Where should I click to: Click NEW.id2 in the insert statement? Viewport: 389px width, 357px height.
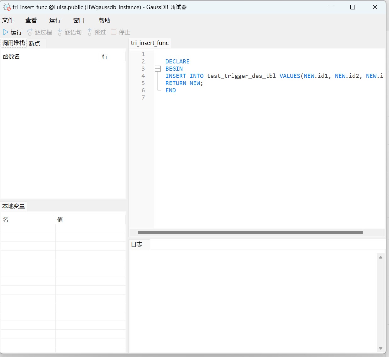347,76
